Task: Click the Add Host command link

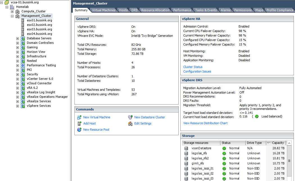Action: 90,124
